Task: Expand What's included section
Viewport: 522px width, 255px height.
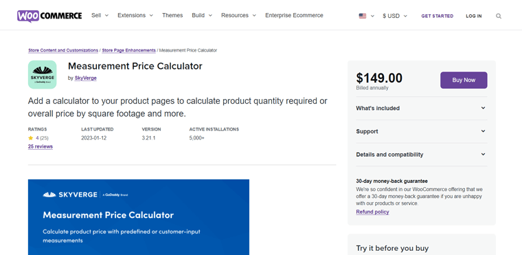Action: click(421, 108)
